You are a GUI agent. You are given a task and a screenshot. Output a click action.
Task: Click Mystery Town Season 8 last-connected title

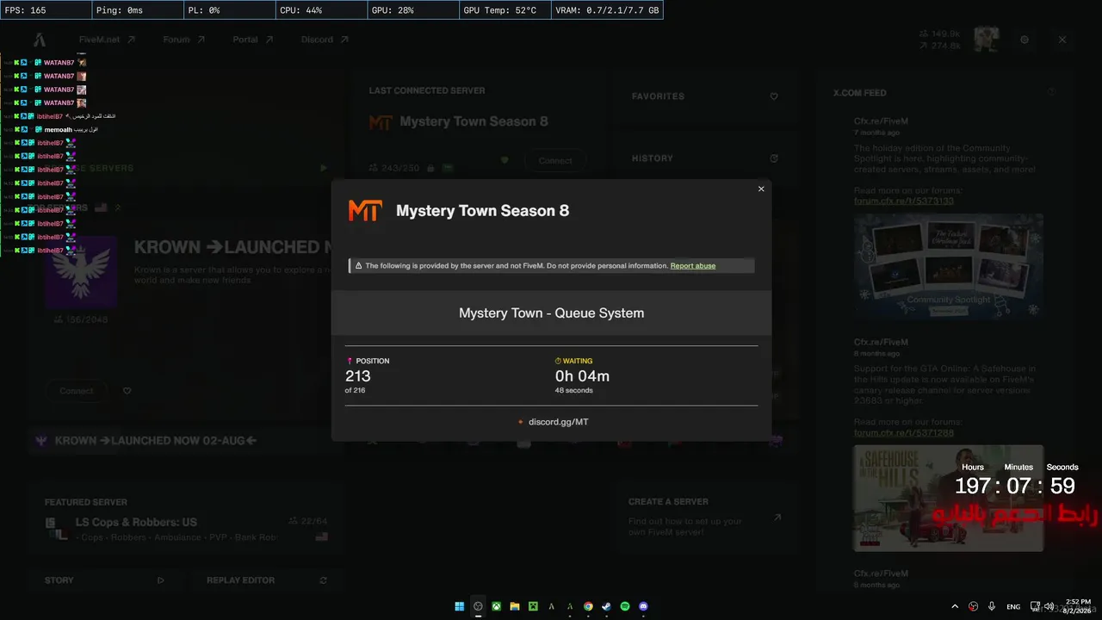click(x=474, y=121)
